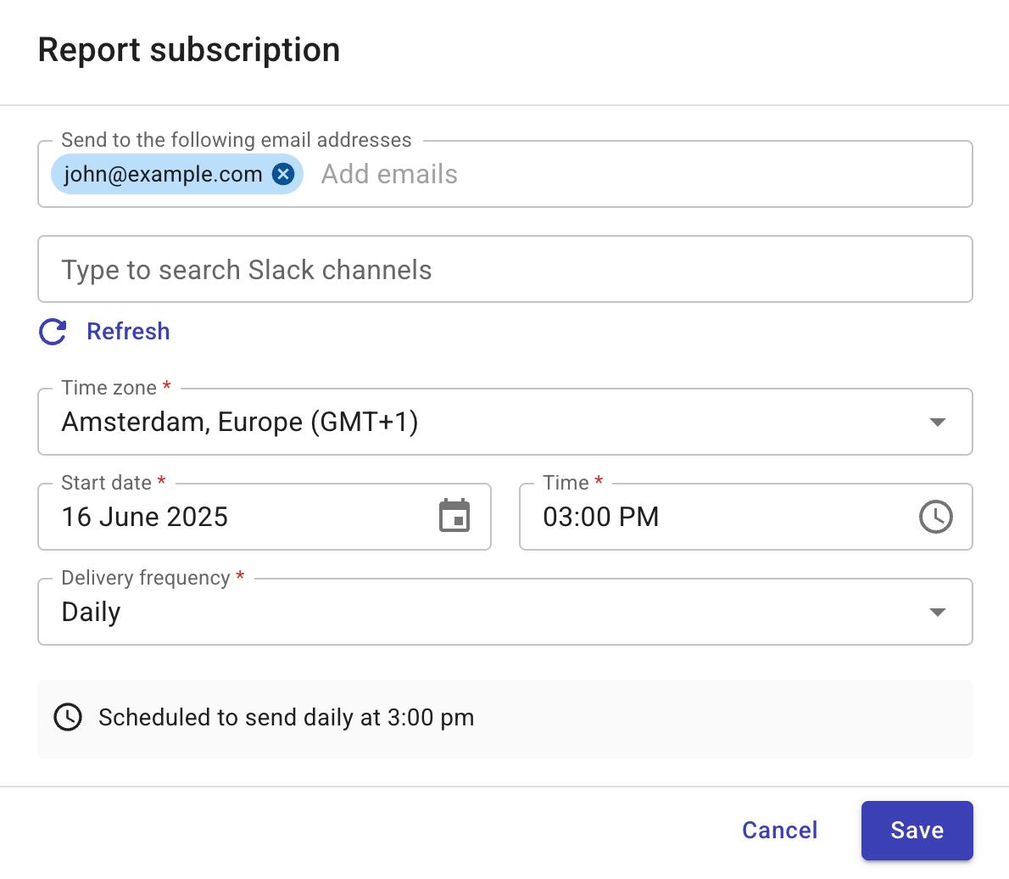The width and height of the screenshot is (1009, 879).
Task: Click the Refresh circular arrow icon
Action: pyautogui.click(x=53, y=332)
